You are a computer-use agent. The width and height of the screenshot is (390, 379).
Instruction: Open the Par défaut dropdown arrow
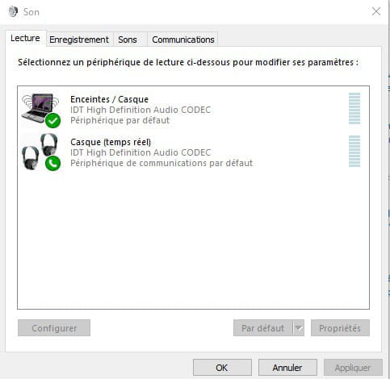coord(299,328)
